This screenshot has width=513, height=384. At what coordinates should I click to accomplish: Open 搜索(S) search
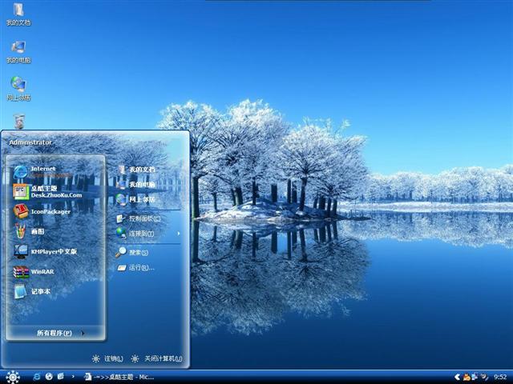coord(132,253)
